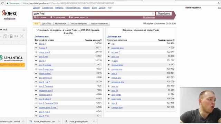Select the «По словам» radio option
This screenshot has width=221, height=124.
click(35, 17)
